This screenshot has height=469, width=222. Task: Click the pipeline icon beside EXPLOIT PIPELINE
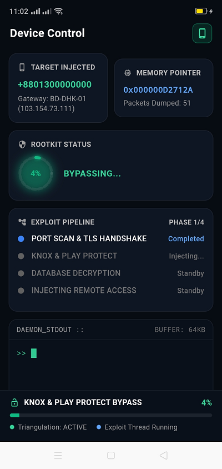point(22,222)
